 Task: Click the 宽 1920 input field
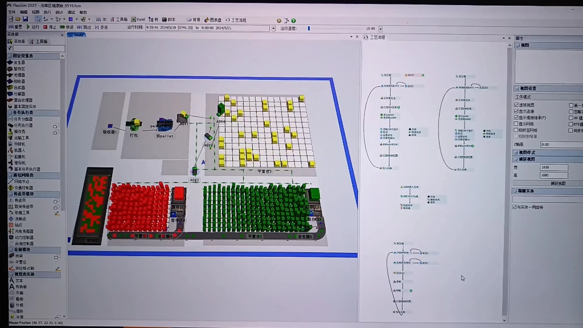(x=554, y=166)
